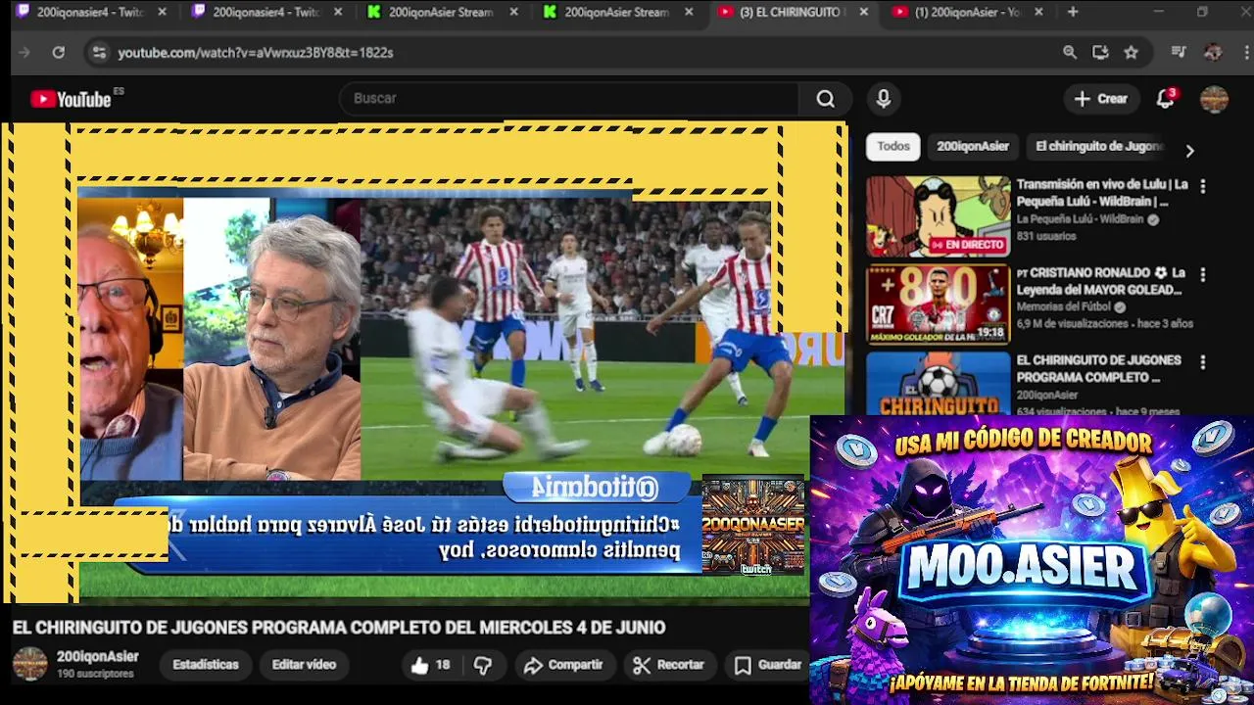Open YouTube notifications bell
The width and height of the screenshot is (1254, 705).
(1166, 99)
